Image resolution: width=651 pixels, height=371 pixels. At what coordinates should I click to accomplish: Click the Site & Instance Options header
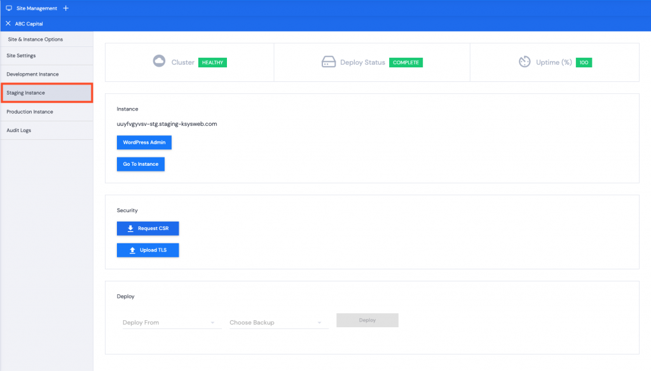pos(36,39)
